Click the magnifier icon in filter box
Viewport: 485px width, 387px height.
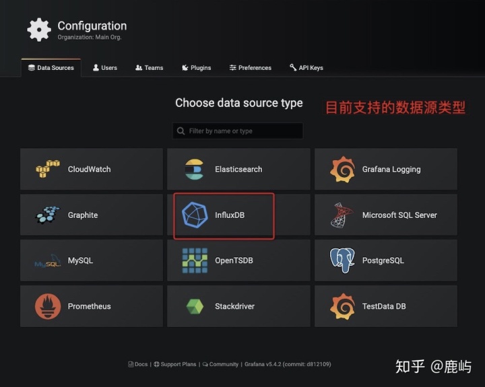181,131
